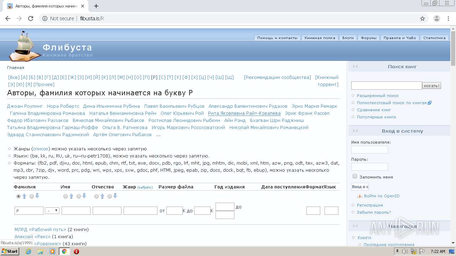
Task: Click the Action Center flag tray icon
Action: (x=422, y=251)
